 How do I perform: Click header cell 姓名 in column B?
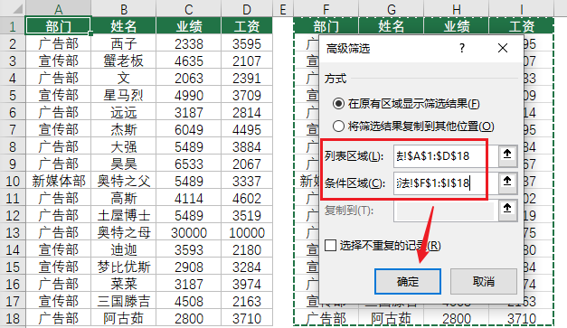click(124, 26)
